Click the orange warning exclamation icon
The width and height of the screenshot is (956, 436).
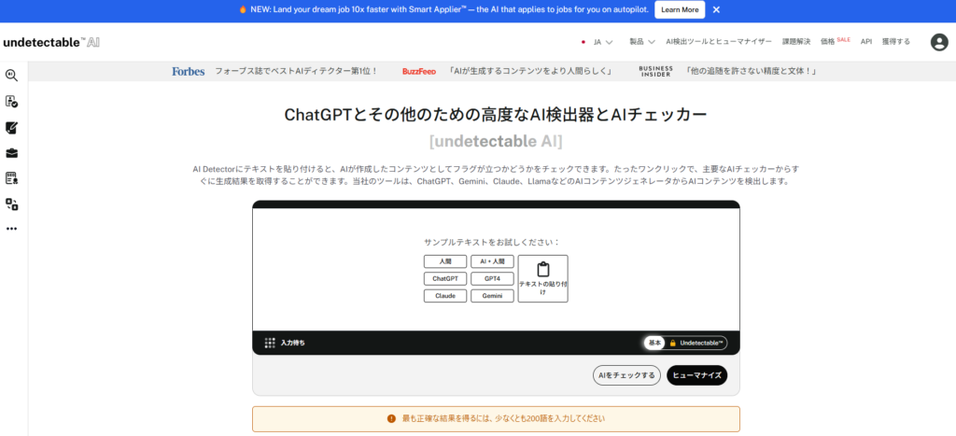click(391, 419)
